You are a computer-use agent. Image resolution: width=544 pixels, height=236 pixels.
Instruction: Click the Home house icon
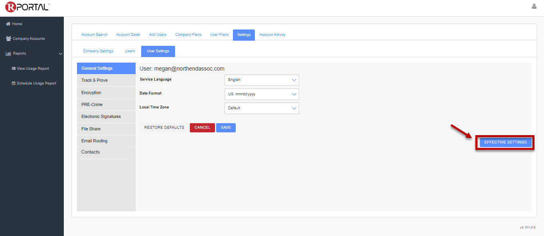point(8,24)
